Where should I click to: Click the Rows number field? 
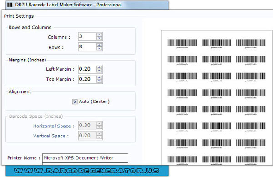[87, 47]
